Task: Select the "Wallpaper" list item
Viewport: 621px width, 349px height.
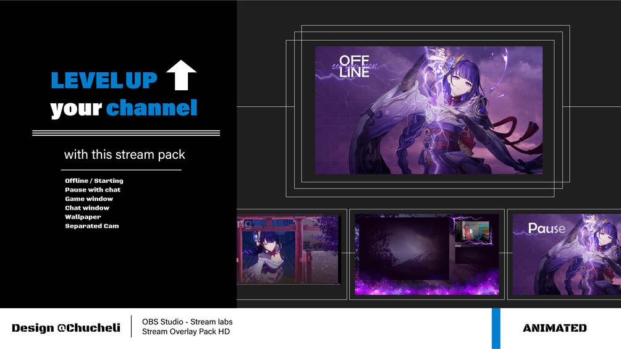Action: [x=83, y=217]
